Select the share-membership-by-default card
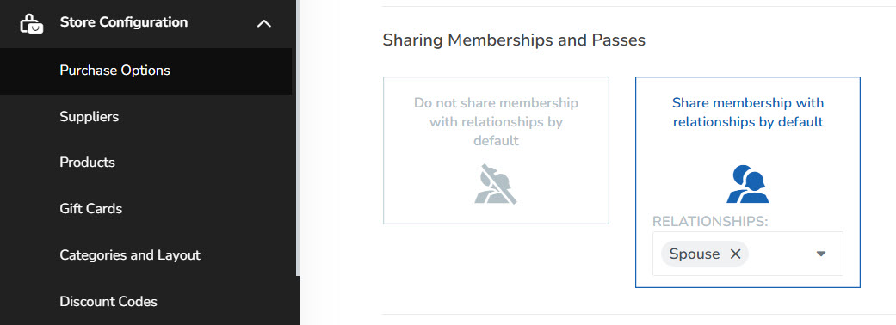Image resolution: width=896 pixels, height=325 pixels. 747,182
